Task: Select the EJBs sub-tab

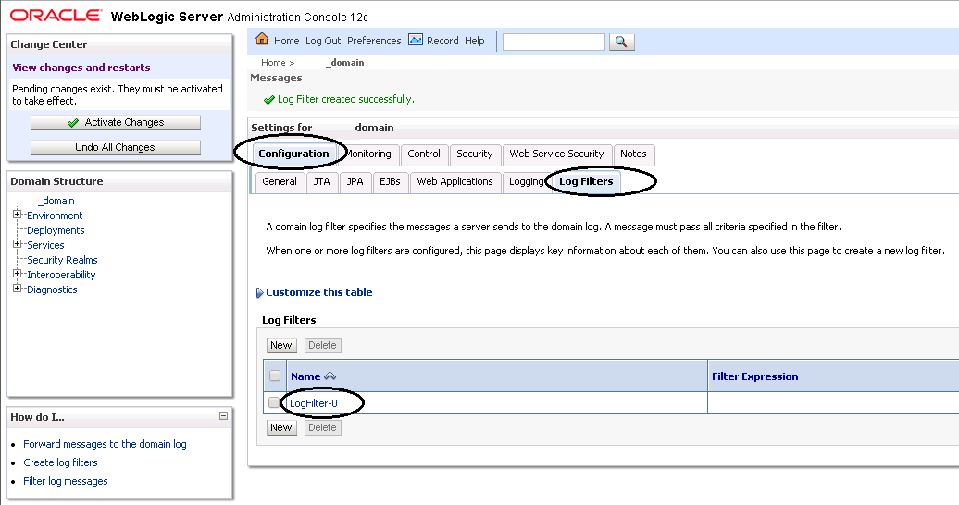Action: (390, 181)
